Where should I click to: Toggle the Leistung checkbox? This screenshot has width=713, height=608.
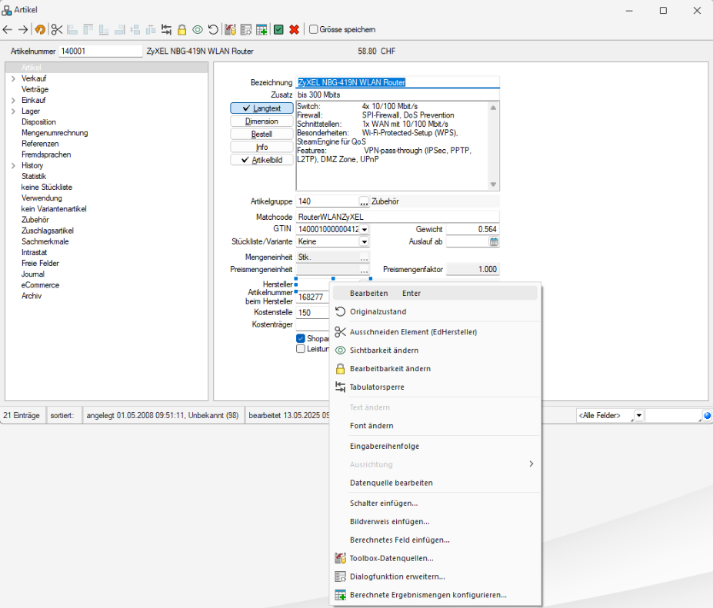[x=301, y=348]
